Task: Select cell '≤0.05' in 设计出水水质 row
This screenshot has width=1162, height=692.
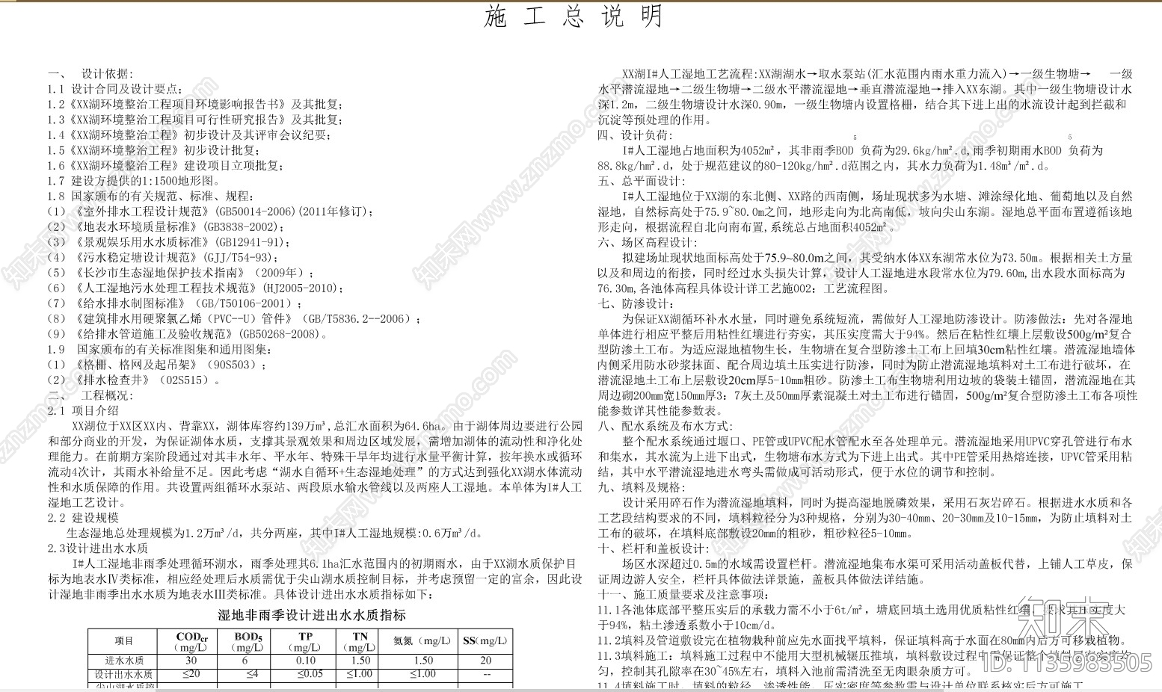Action: [x=305, y=674]
